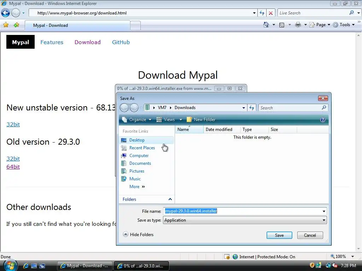This screenshot has height=271, width=362.
Task: Click the Views button
Action: [166, 120]
